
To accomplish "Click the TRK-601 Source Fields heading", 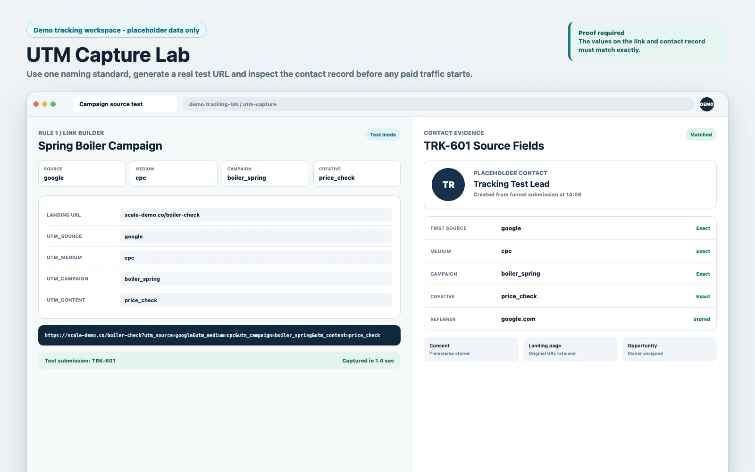I will 484,146.
